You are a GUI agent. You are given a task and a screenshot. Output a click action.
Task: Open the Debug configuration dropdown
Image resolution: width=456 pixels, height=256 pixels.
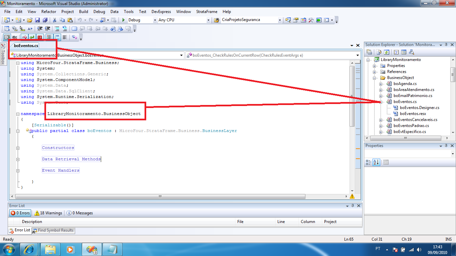coord(155,20)
